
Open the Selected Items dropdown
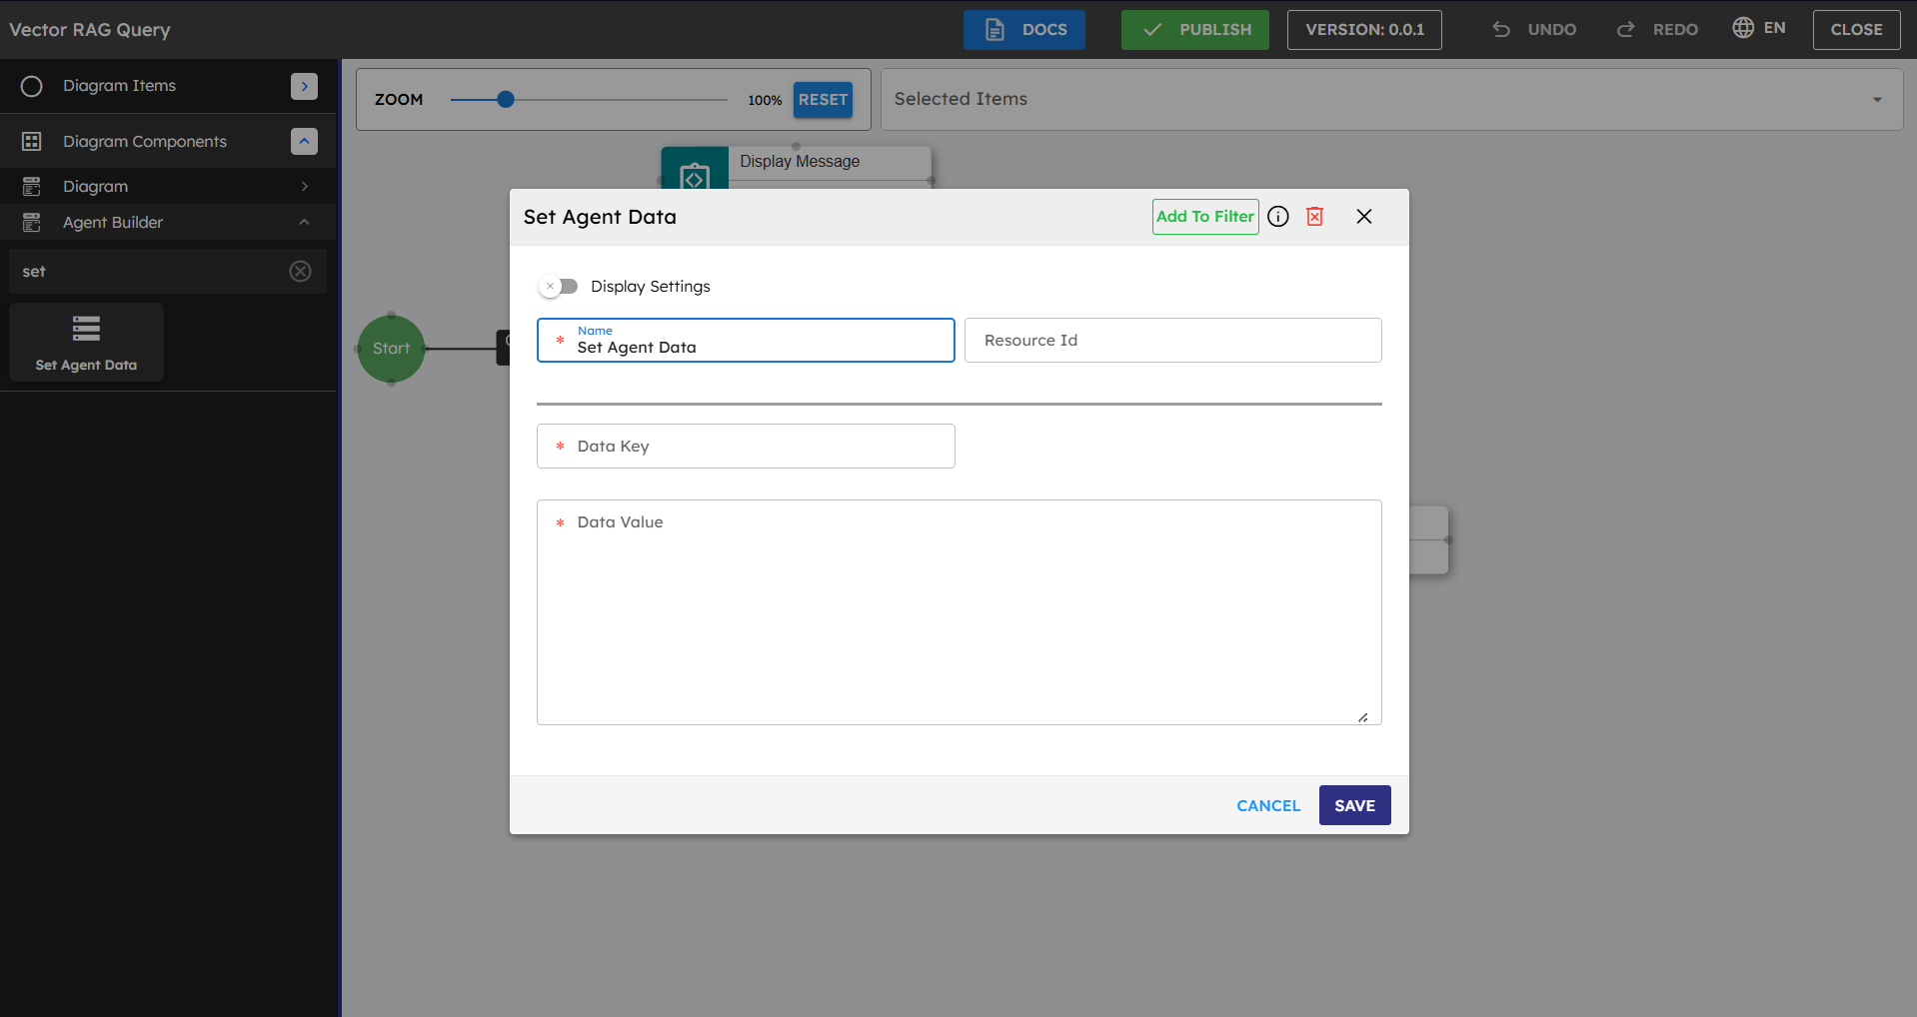coord(1876,99)
